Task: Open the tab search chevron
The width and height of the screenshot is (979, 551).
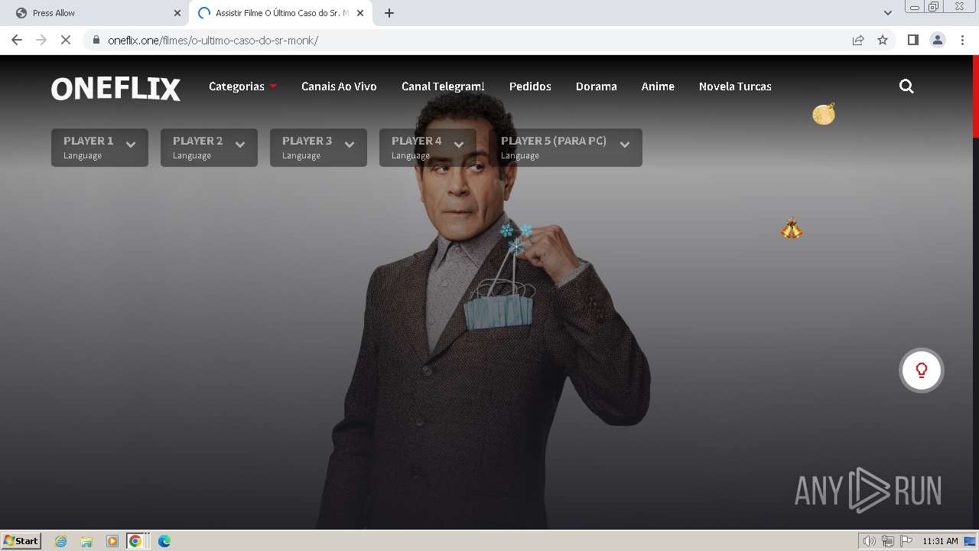Action: coord(887,13)
